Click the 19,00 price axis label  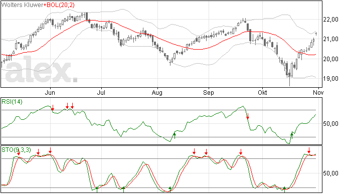click(330, 79)
